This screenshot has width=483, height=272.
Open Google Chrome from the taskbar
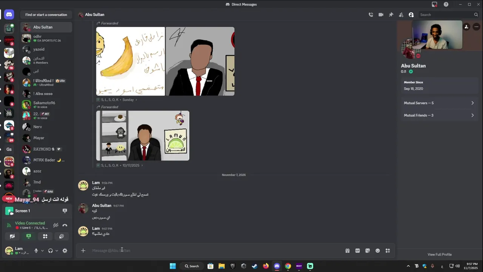[288, 266]
